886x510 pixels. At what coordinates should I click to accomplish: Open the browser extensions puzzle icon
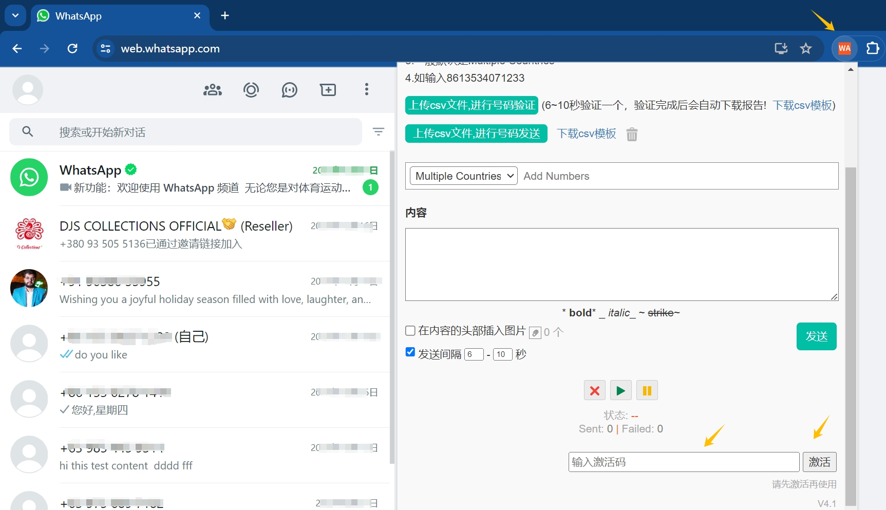(x=873, y=48)
